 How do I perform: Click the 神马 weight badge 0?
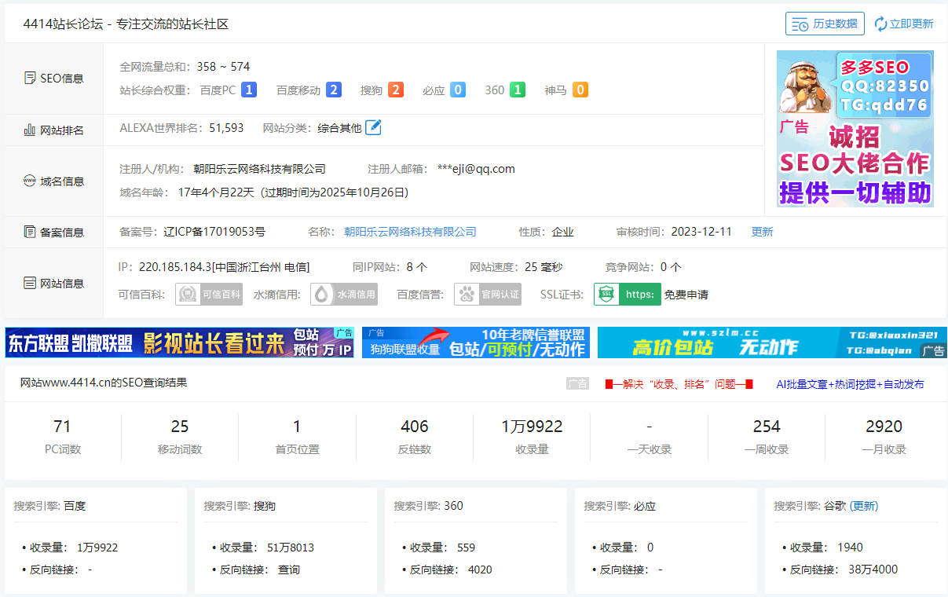click(x=580, y=90)
